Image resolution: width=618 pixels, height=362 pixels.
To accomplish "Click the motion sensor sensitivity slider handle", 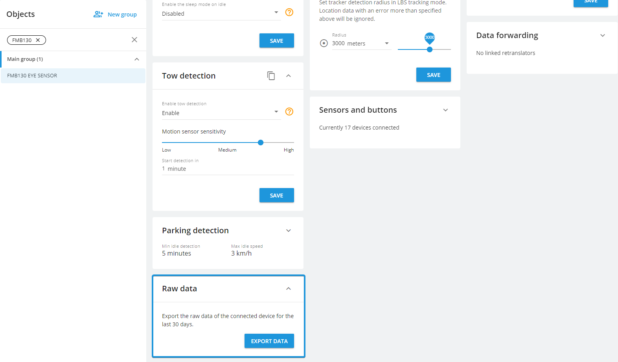I will pyautogui.click(x=261, y=143).
